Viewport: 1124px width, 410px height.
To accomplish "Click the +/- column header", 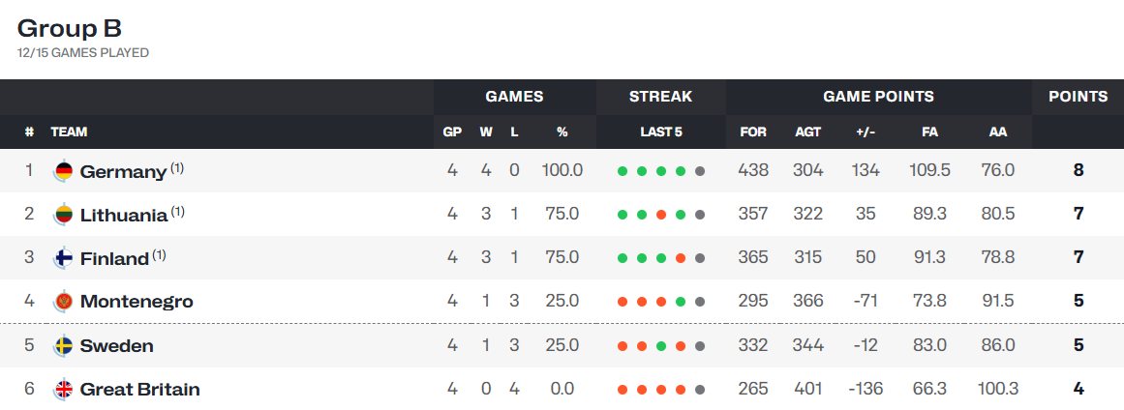I will pos(866,132).
